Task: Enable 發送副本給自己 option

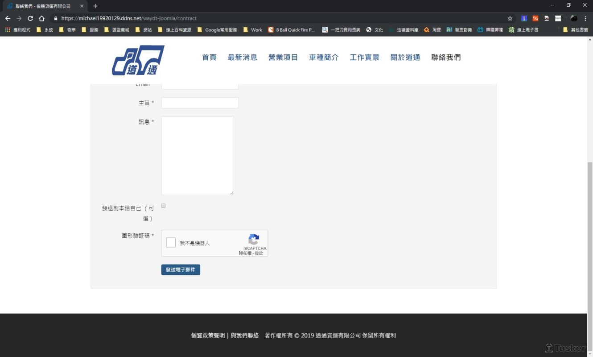Action: click(163, 206)
